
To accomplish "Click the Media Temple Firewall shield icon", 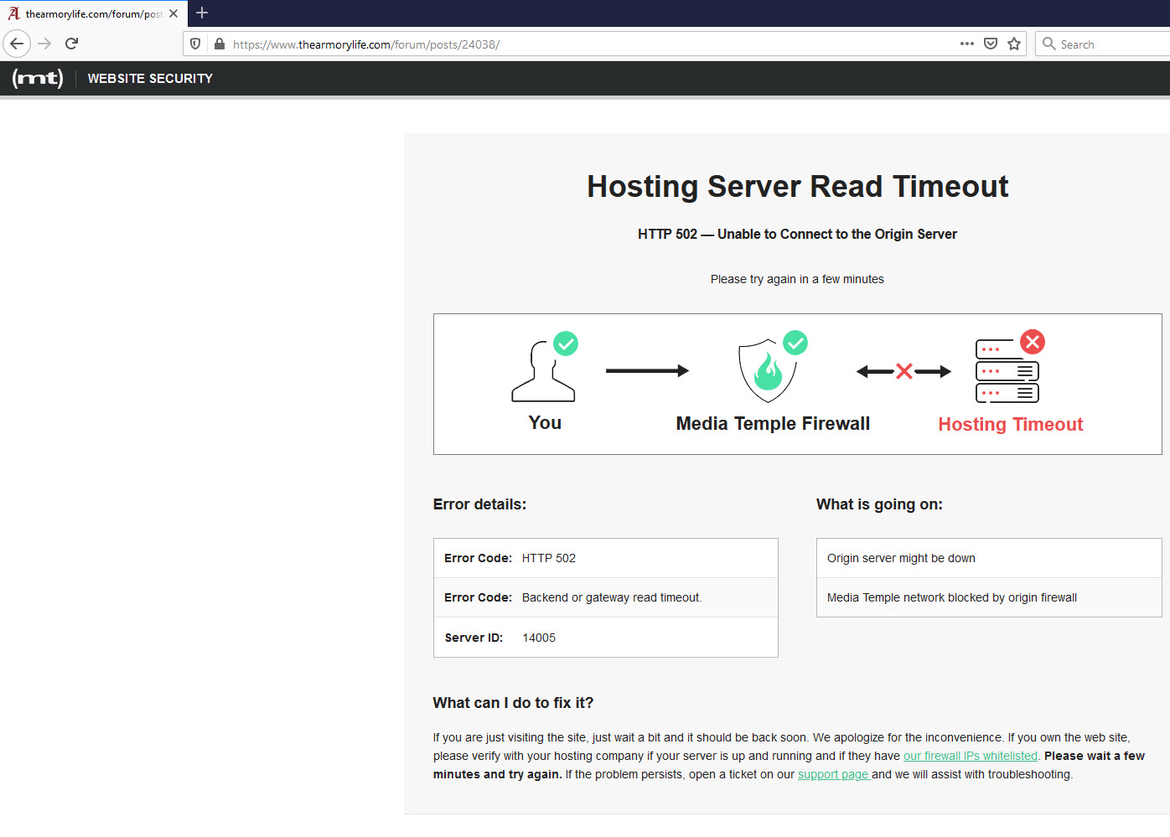I will tap(767, 371).
